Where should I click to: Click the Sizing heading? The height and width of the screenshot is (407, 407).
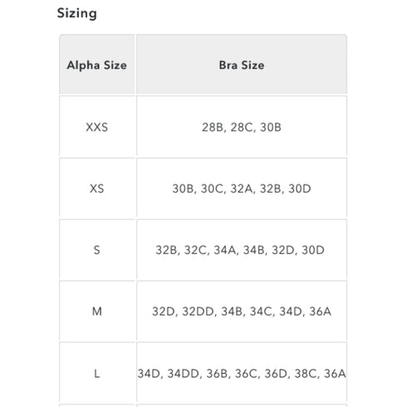(x=77, y=13)
